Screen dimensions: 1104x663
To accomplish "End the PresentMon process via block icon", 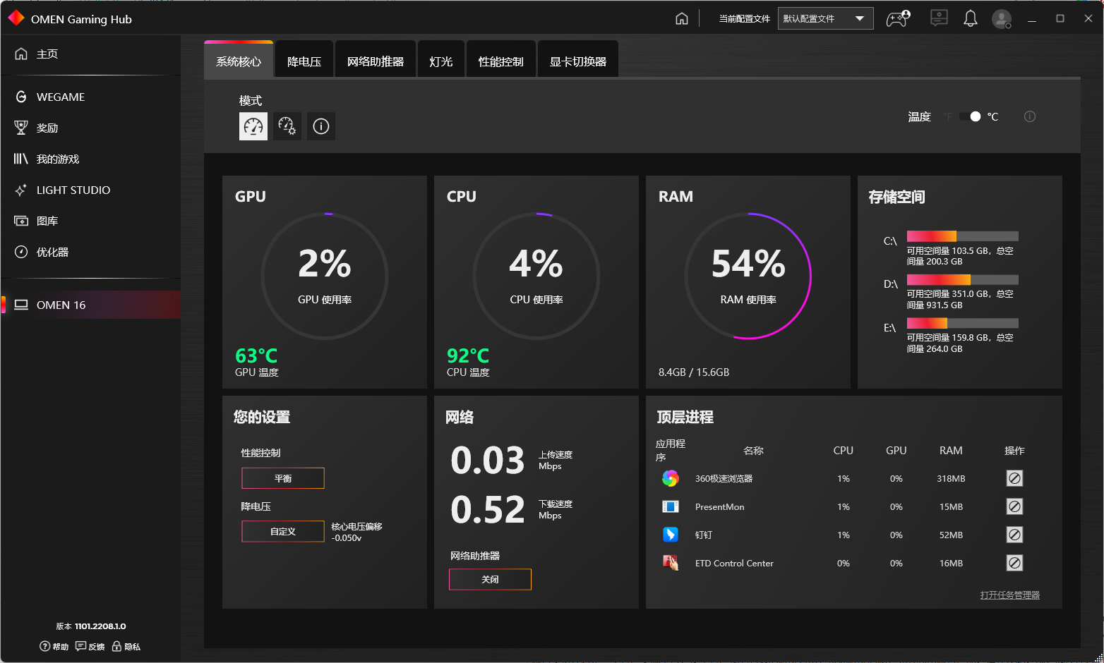I will pyautogui.click(x=1014, y=506).
